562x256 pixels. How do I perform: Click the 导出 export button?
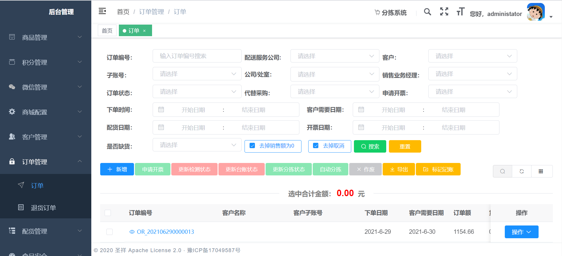click(399, 169)
